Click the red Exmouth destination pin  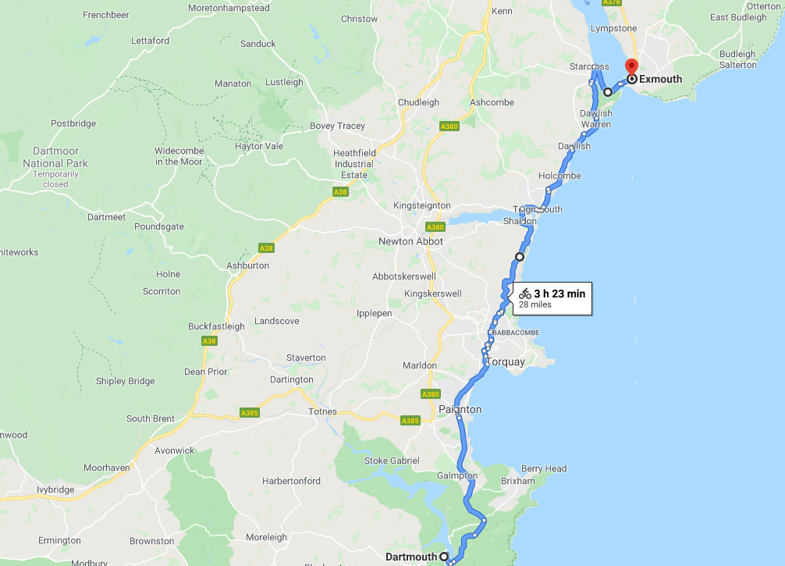(632, 66)
